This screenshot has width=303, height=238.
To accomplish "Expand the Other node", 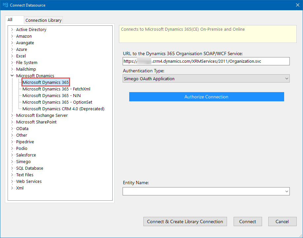I will 12,135.
